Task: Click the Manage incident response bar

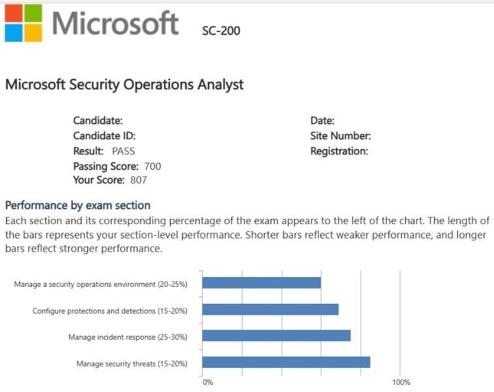Action: click(x=276, y=335)
